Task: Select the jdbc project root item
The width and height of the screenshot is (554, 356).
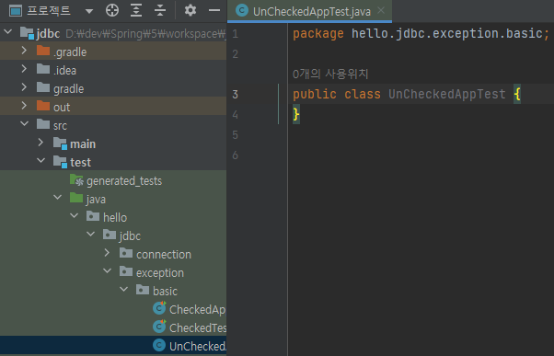Action: pyautogui.click(x=113, y=33)
